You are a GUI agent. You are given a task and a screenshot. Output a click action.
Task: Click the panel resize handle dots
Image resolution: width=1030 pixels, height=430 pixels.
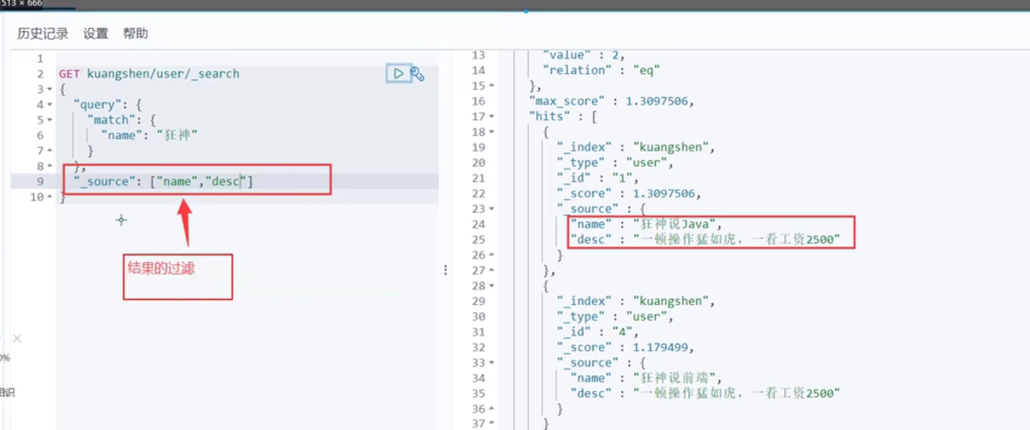(445, 270)
